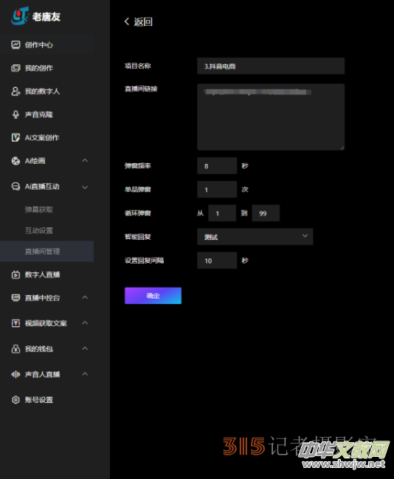394x479 pixels.
Task: Click the Ai文案创作 edit icon
Action: click(x=15, y=138)
